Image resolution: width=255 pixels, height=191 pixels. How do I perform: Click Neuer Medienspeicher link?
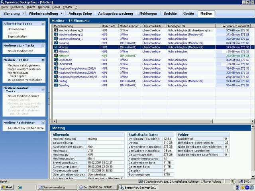pos(23,96)
